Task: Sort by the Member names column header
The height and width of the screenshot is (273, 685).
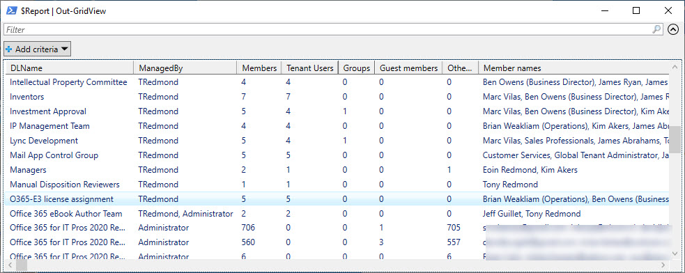Action: [574, 68]
